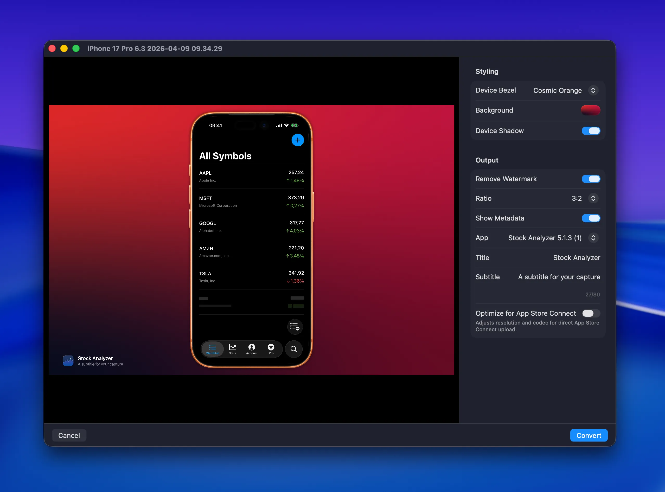Turn off Remove Watermark
The image size is (665, 492).
coord(591,179)
